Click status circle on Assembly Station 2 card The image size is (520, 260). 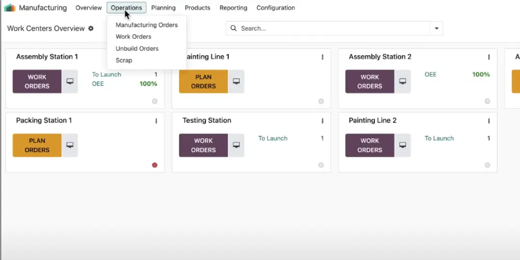pos(487,101)
